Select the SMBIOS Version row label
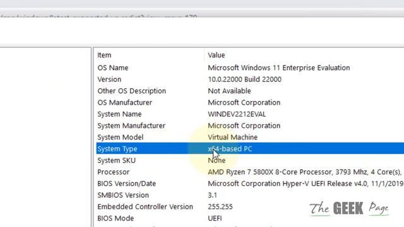 pos(123,195)
